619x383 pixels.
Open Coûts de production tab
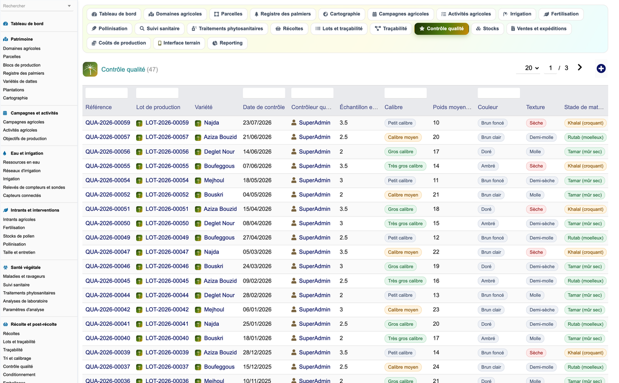click(x=119, y=43)
